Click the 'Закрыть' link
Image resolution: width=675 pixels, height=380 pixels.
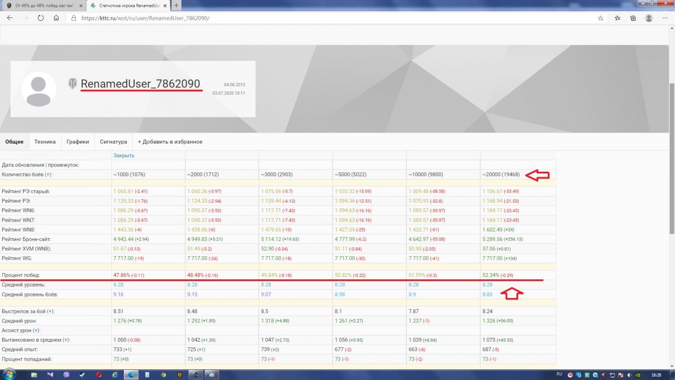124,155
